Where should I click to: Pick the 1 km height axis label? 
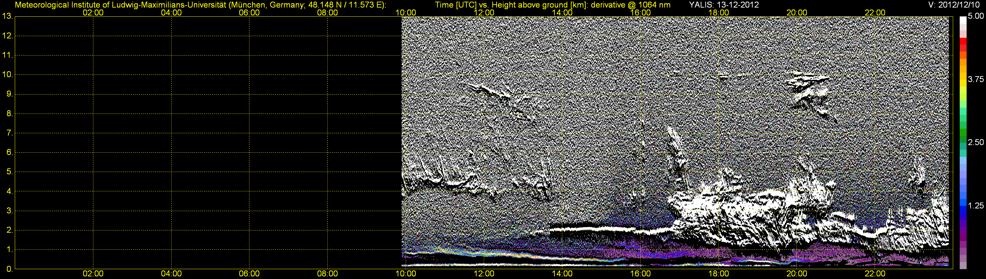pos(9,249)
